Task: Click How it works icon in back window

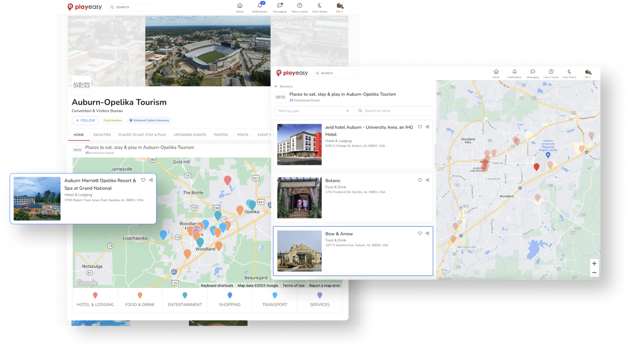Action: 300,7
